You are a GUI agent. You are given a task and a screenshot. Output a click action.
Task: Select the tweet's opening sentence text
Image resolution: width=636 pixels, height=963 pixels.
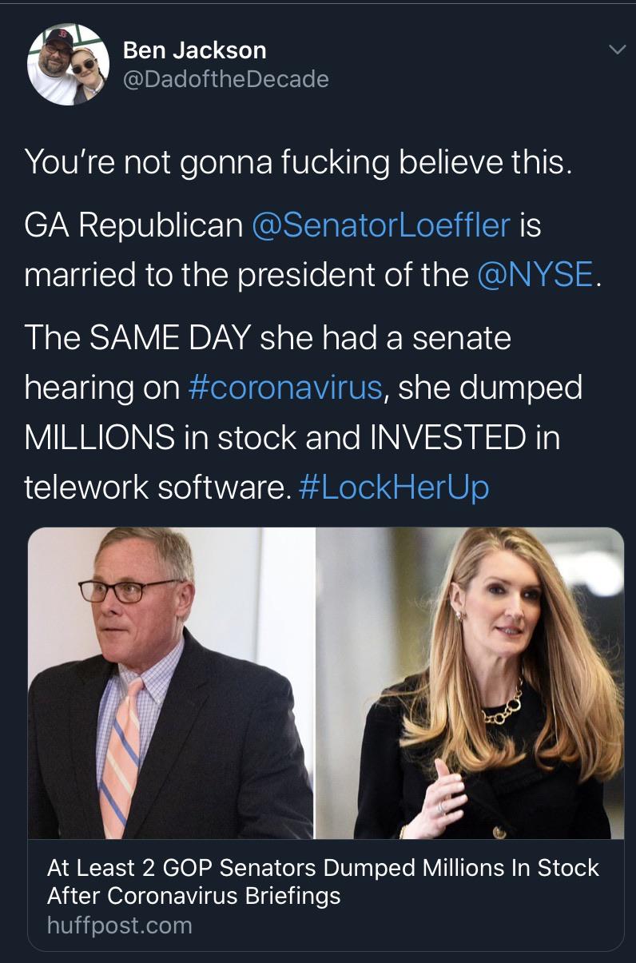click(x=299, y=162)
